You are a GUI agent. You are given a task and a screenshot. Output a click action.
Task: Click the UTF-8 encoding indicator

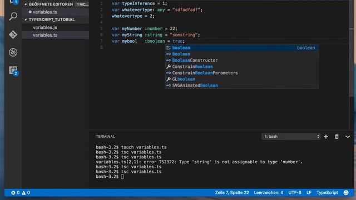click(x=295, y=193)
